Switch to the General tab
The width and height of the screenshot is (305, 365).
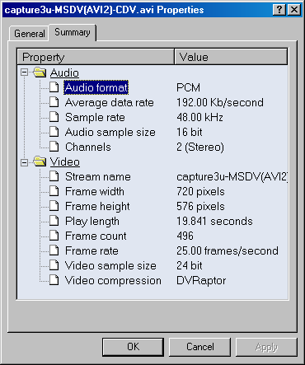point(29,34)
